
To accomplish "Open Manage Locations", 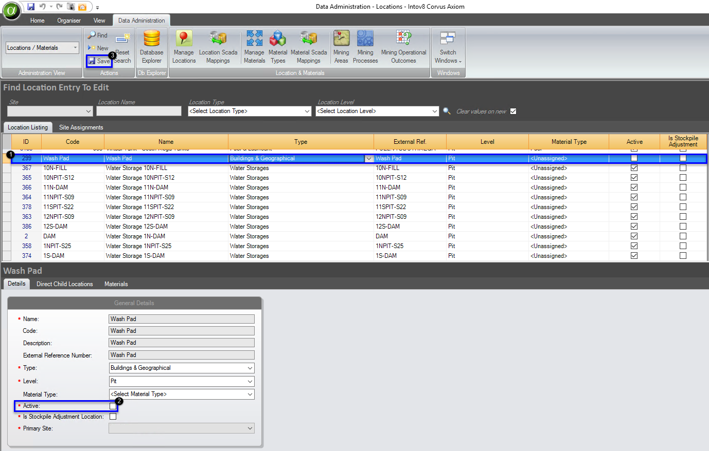I will click(184, 47).
